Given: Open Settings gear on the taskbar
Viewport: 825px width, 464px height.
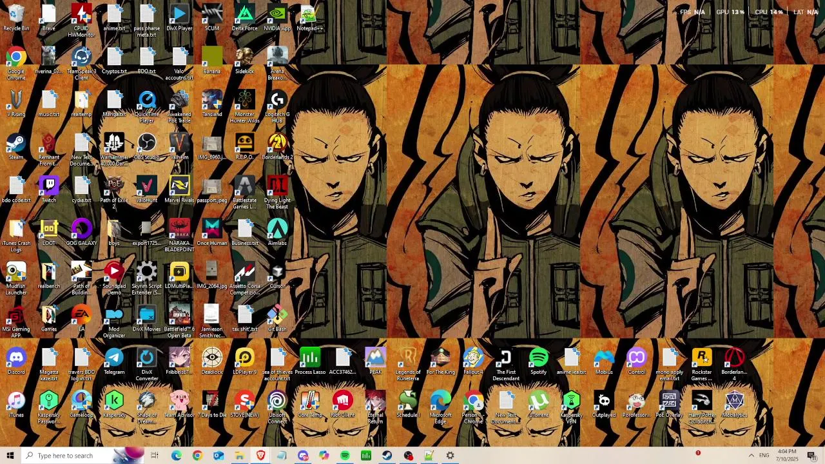Looking at the screenshot, I should pos(450,456).
